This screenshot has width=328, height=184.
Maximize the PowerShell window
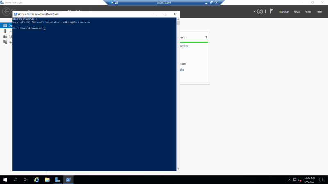pyautogui.click(x=165, y=14)
